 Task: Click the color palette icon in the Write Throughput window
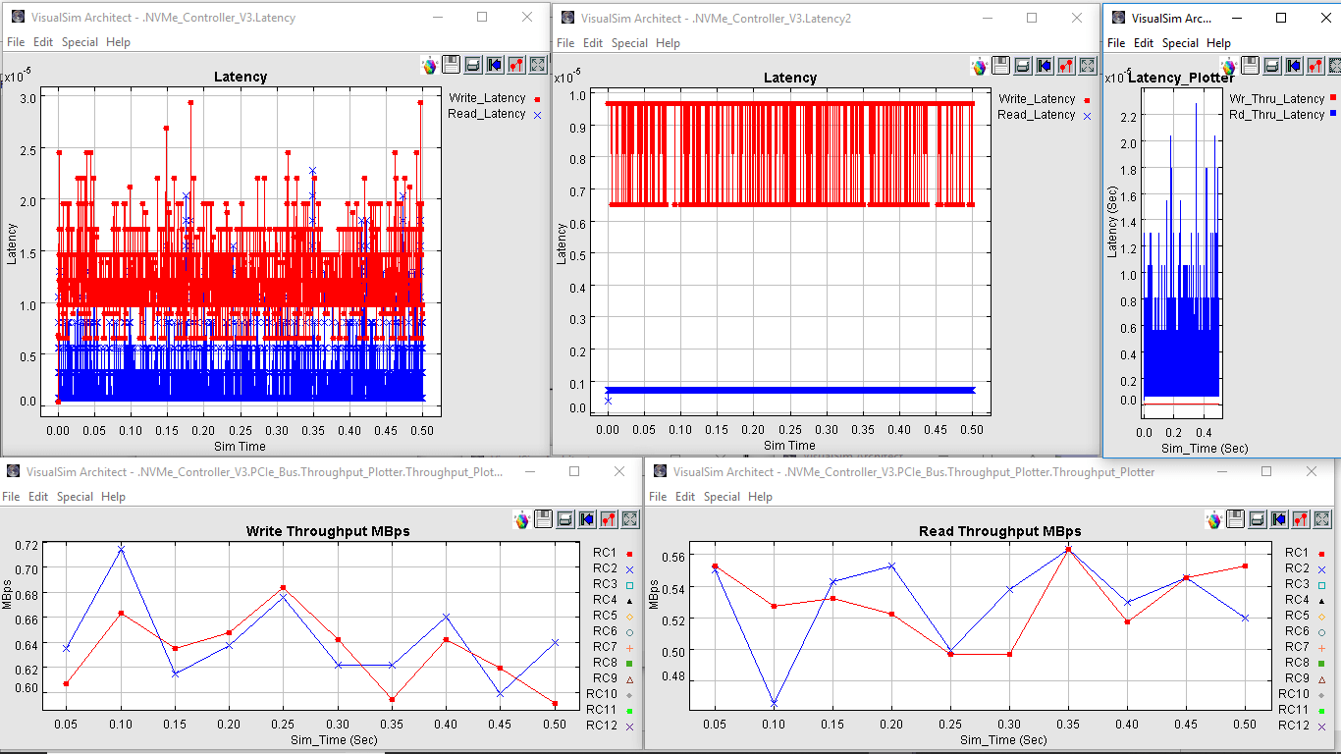522,519
